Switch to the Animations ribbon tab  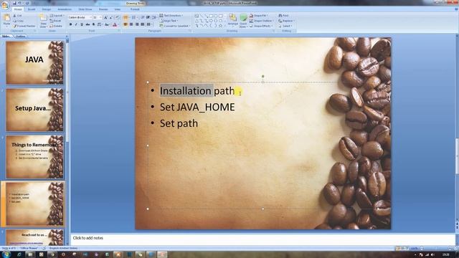pyautogui.click(x=65, y=9)
